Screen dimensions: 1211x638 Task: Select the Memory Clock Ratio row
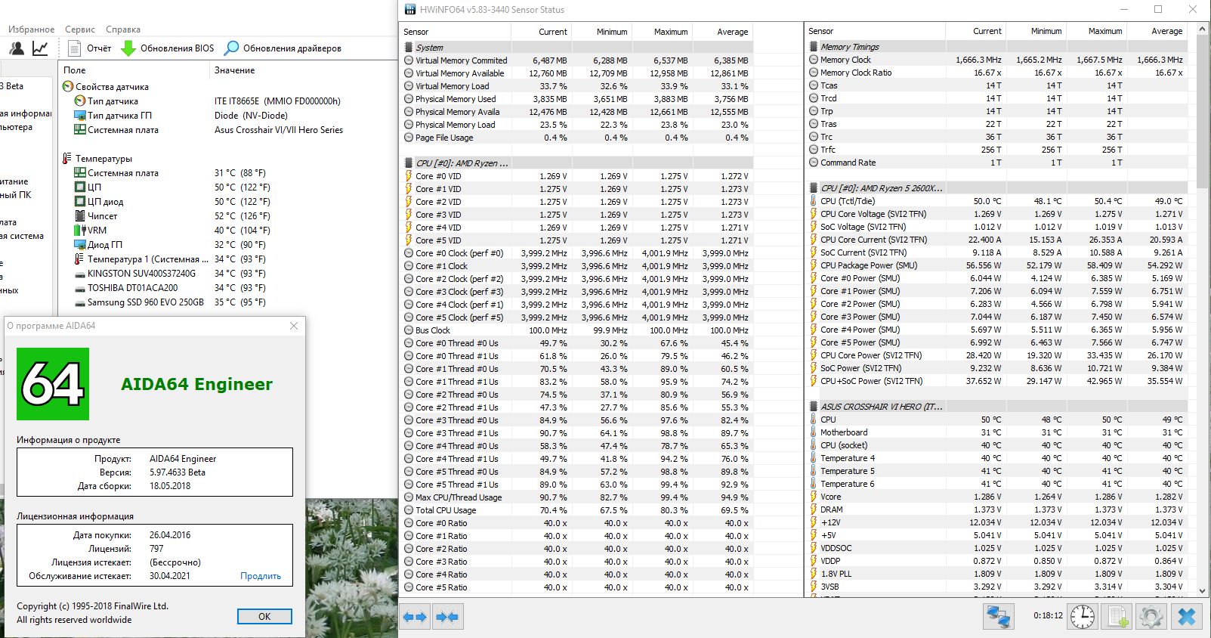pyautogui.click(x=996, y=73)
